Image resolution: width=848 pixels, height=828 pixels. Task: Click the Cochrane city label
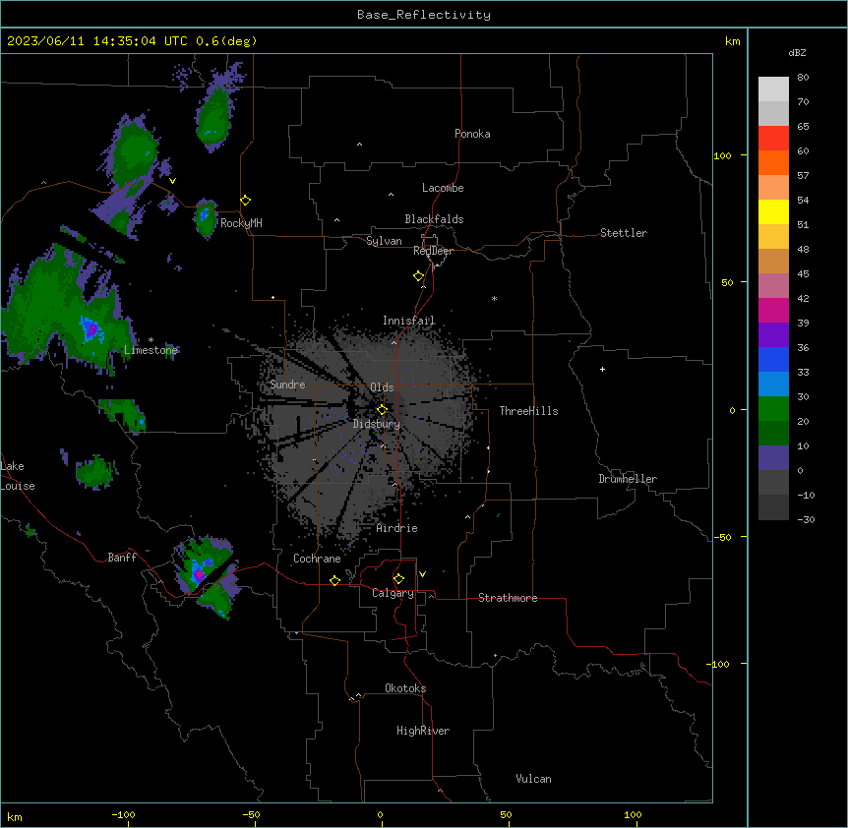click(x=317, y=559)
